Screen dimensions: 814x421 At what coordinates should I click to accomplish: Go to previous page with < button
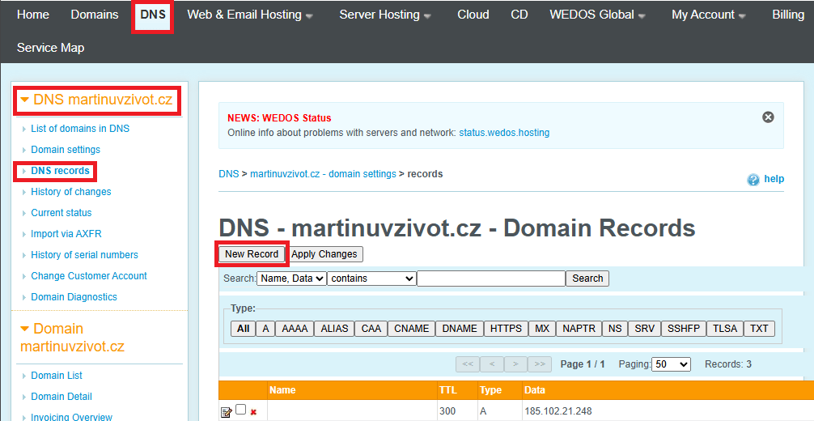492,364
